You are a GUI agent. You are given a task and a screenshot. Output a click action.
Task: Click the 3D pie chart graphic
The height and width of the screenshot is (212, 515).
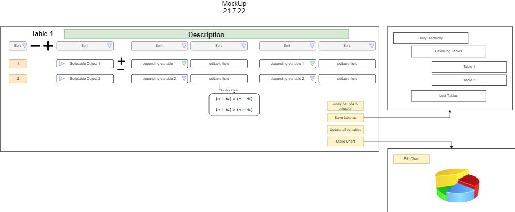pyautogui.click(x=458, y=185)
